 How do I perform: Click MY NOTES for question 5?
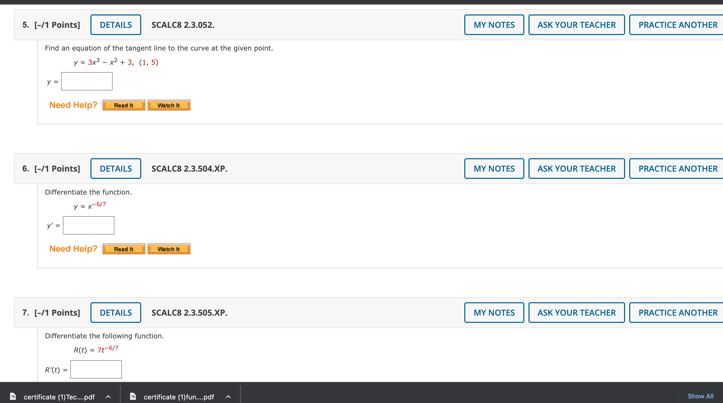(x=494, y=25)
